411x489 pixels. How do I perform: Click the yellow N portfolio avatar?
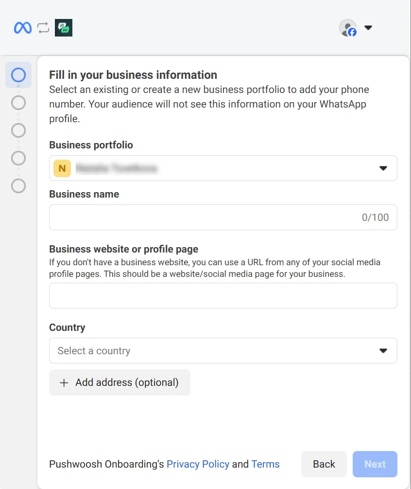coord(62,168)
